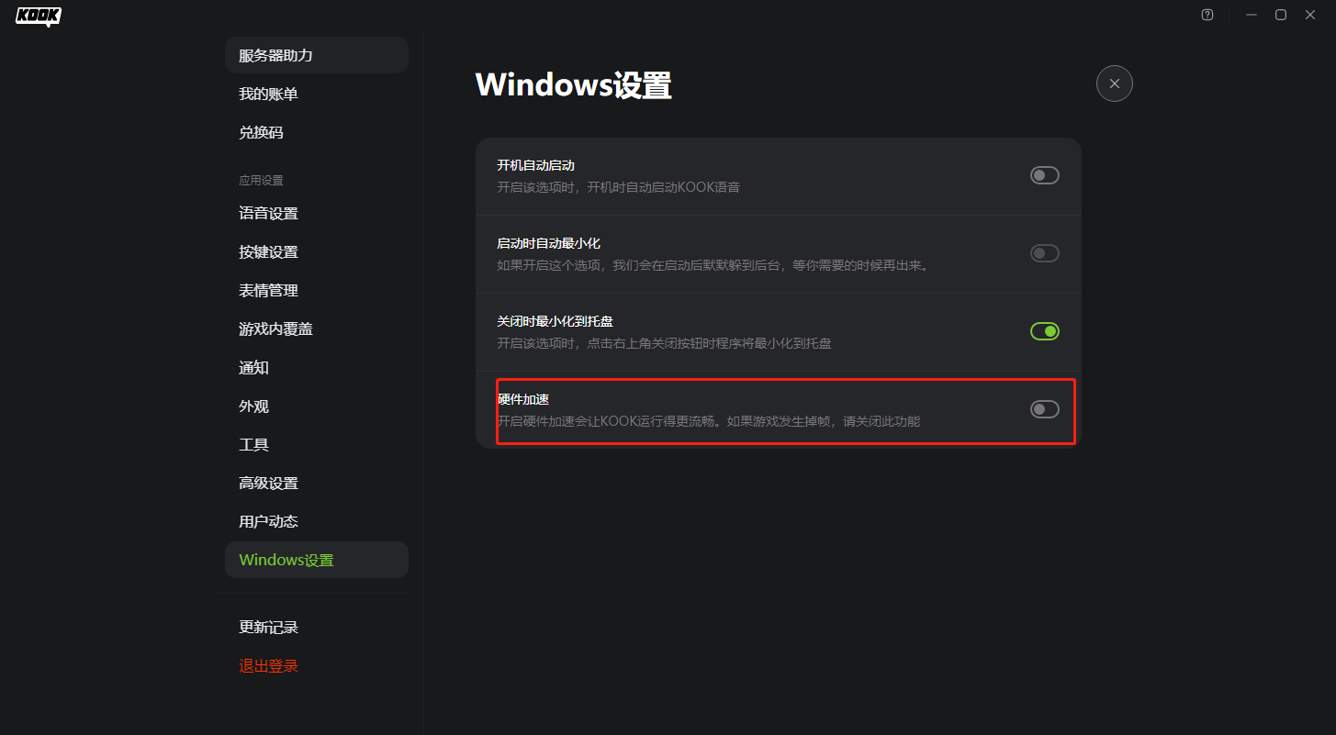View 用户动态 user activity settings
This screenshot has width=1336, height=735.
[268, 520]
